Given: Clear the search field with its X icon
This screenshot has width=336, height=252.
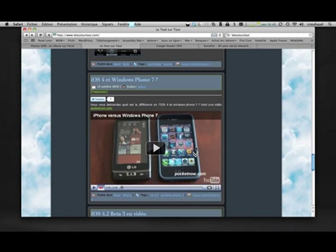Looking at the screenshot, I should [x=310, y=35].
